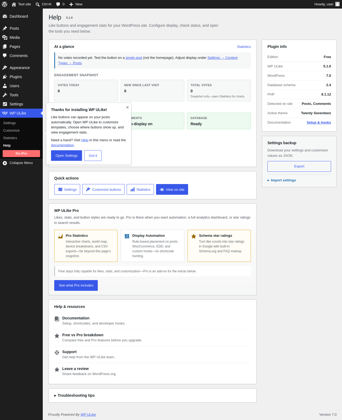Expand the Import settings section
This screenshot has height=420, width=342.
(x=282, y=180)
